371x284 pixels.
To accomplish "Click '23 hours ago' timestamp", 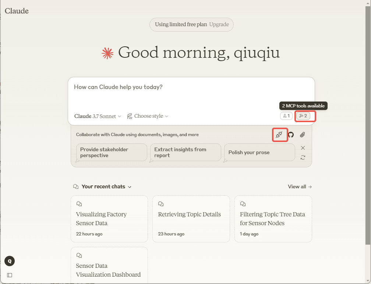I will (x=171, y=234).
